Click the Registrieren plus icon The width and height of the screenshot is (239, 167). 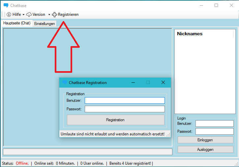(x=55, y=14)
